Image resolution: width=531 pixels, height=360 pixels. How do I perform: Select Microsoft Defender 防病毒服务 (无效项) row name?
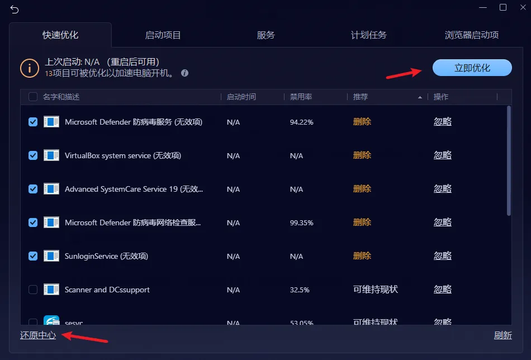pos(134,122)
